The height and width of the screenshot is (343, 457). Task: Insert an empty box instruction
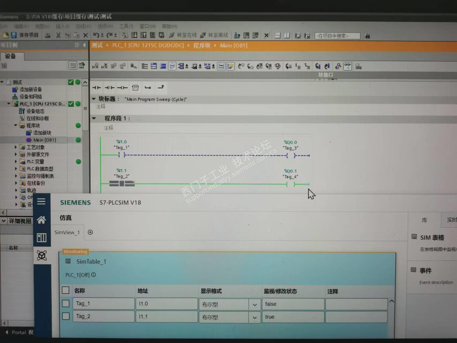click(135, 87)
